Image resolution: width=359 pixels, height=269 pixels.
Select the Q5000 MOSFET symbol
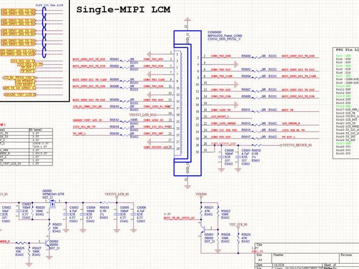coord(53,204)
